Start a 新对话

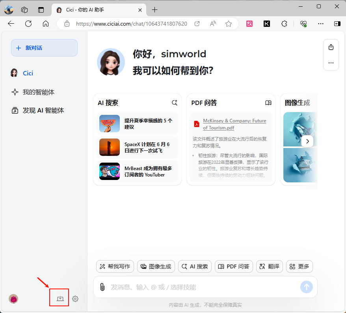pyautogui.click(x=44, y=48)
